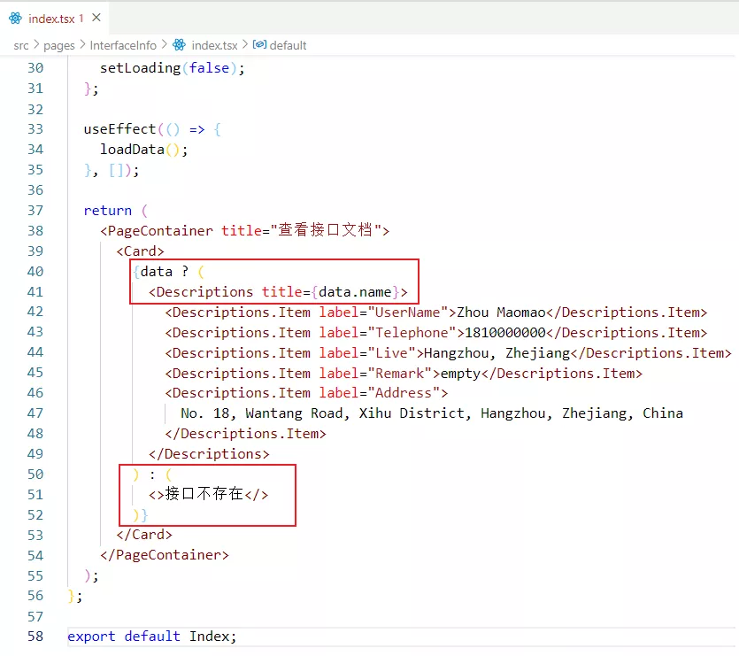739x656 pixels.
Task: Click the 1810000000 value
Action: (x=505, y=333)
